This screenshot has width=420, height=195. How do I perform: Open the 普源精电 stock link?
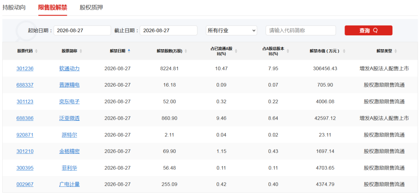[69, 85]
